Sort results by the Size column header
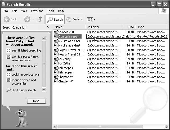Screen dimensions: 170x130 pyautogui.click(x=131, y=27)
